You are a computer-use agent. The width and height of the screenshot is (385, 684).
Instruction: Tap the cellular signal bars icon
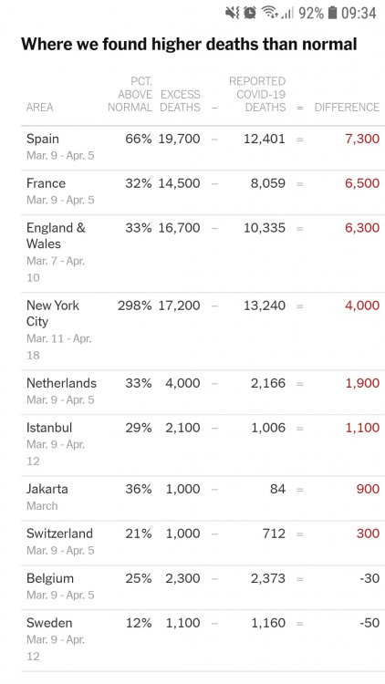[287, 13]
